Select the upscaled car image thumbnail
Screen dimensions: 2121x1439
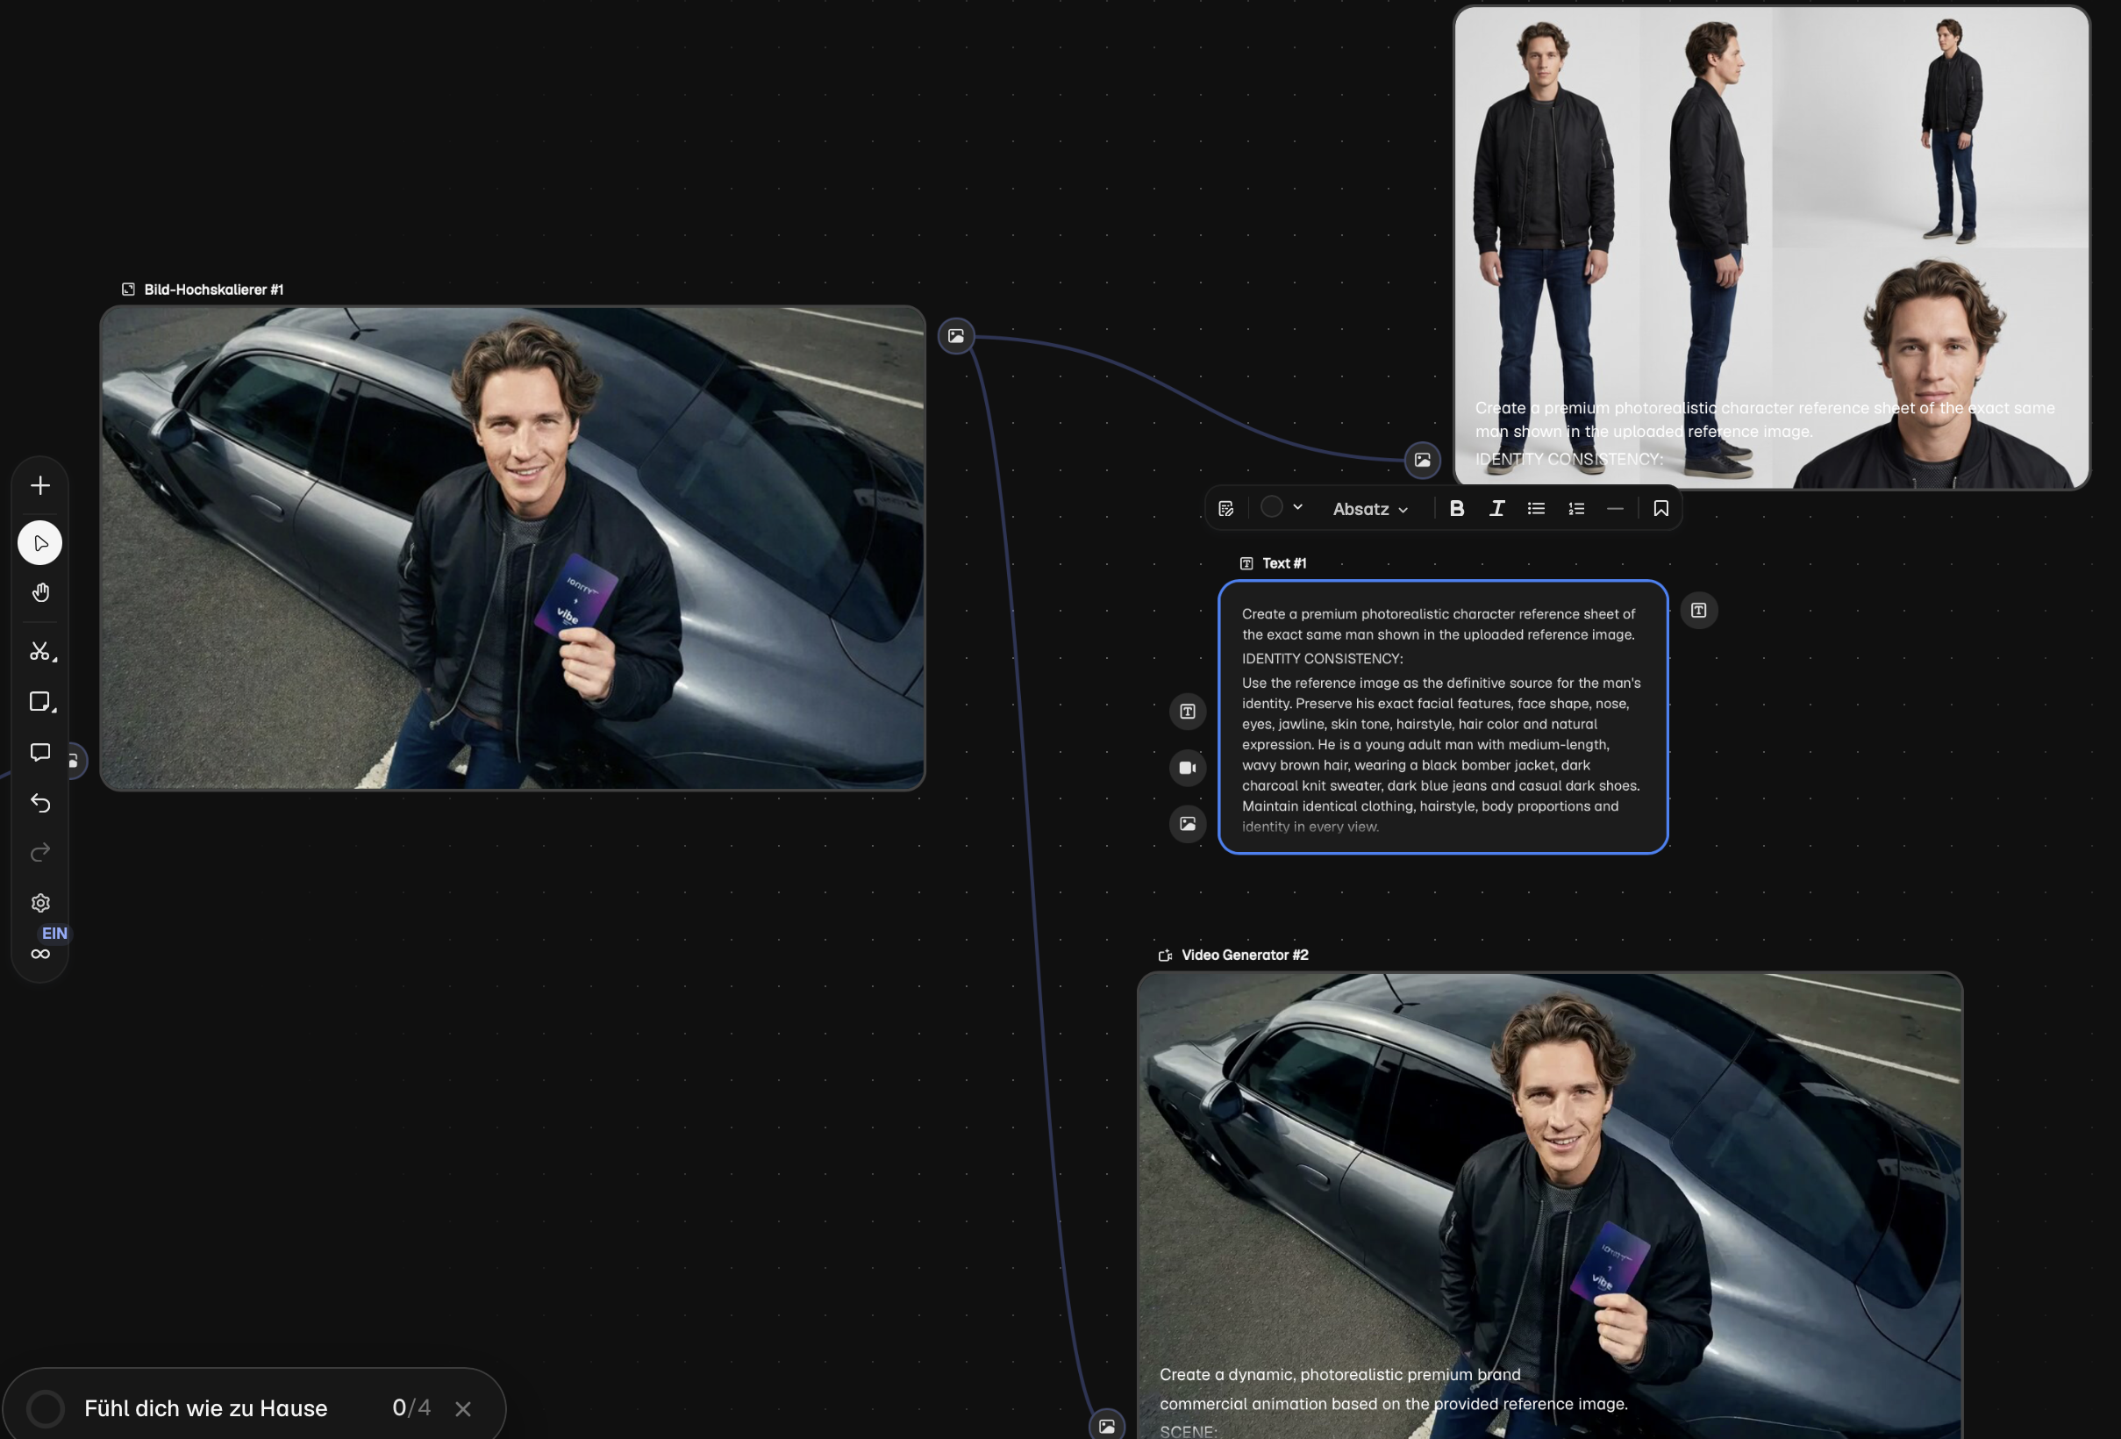(x=513, y=548)
